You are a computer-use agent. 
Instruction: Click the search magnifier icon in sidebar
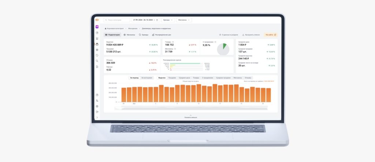97,61
